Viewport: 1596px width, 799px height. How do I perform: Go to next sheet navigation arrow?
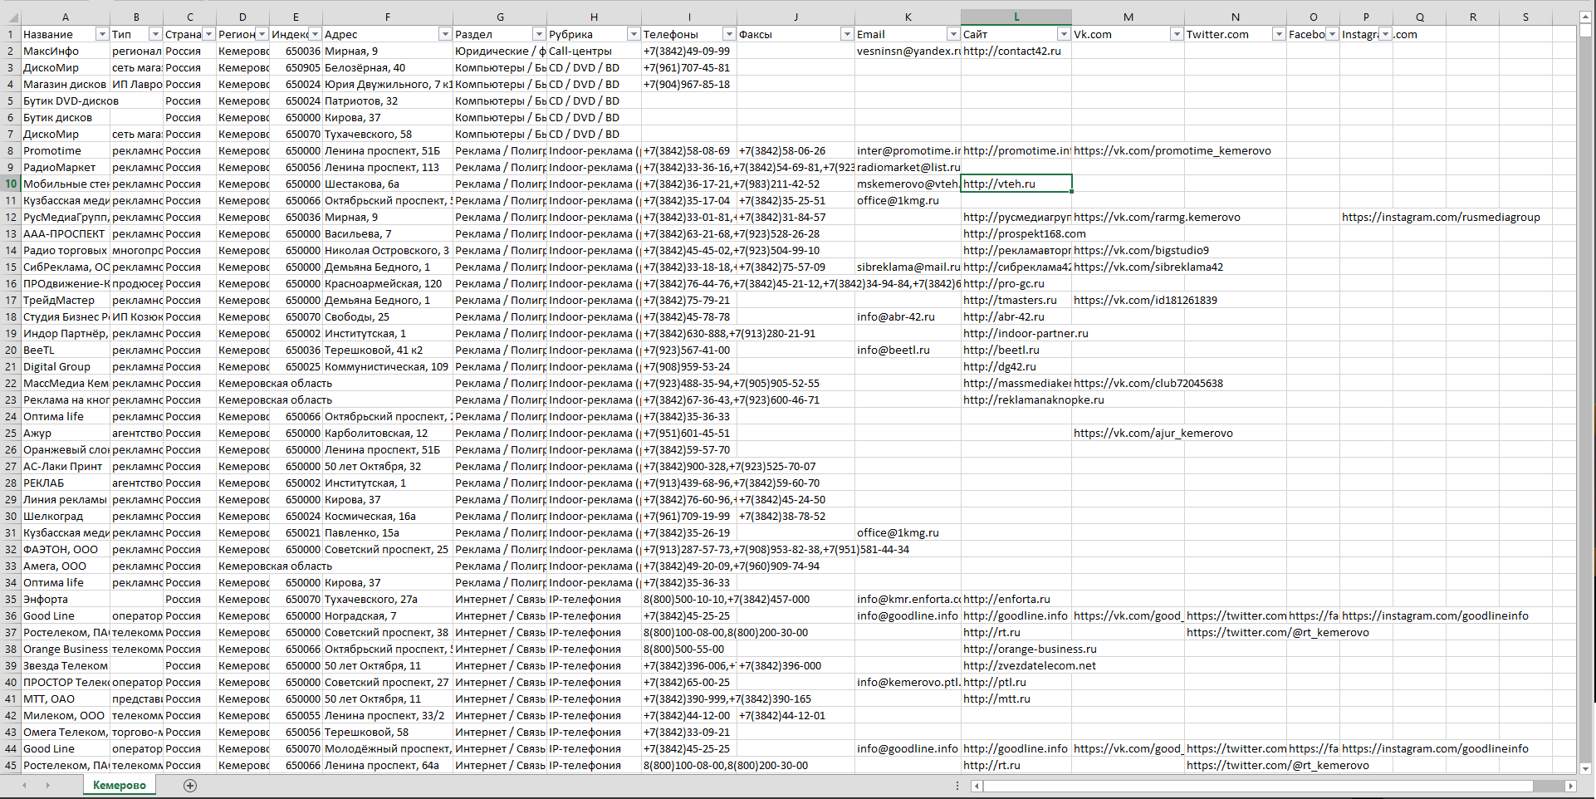47,786
